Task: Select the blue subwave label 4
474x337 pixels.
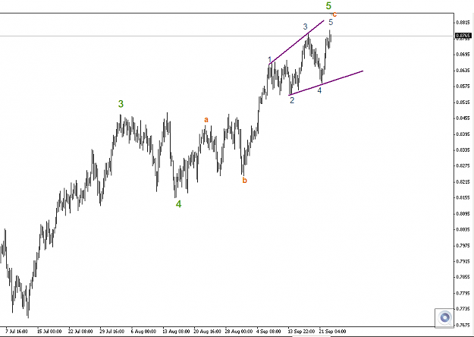Action: (x=319, y=90)
